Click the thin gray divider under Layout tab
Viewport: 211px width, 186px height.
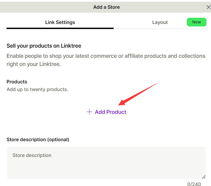point(160,29)
